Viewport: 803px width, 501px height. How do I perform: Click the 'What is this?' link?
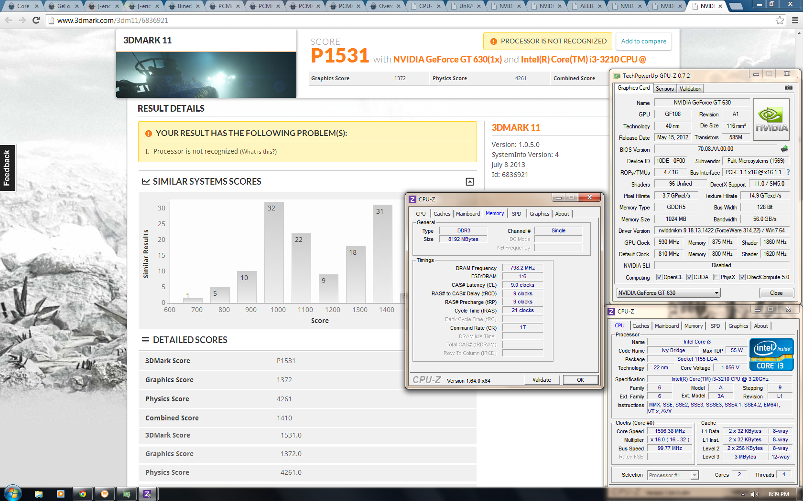click(x=258, y=152)
